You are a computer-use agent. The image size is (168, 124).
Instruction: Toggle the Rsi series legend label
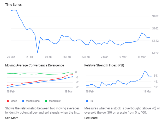click(x=92, y=101)
